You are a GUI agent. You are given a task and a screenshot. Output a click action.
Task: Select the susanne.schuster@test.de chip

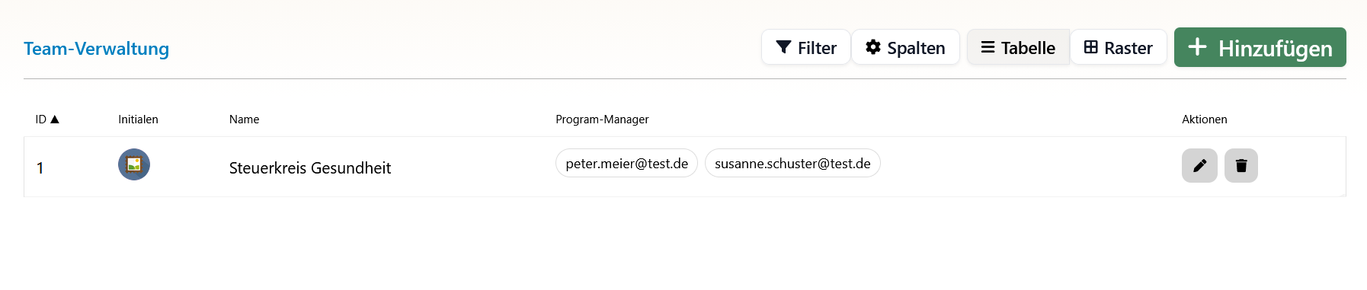[792, 163]
